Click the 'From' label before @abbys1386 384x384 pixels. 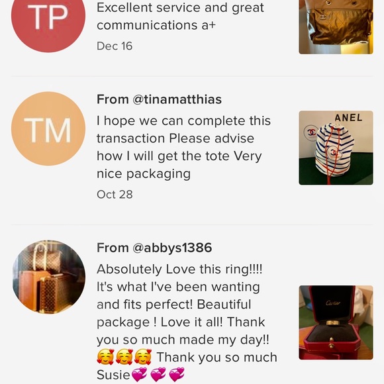113,248
